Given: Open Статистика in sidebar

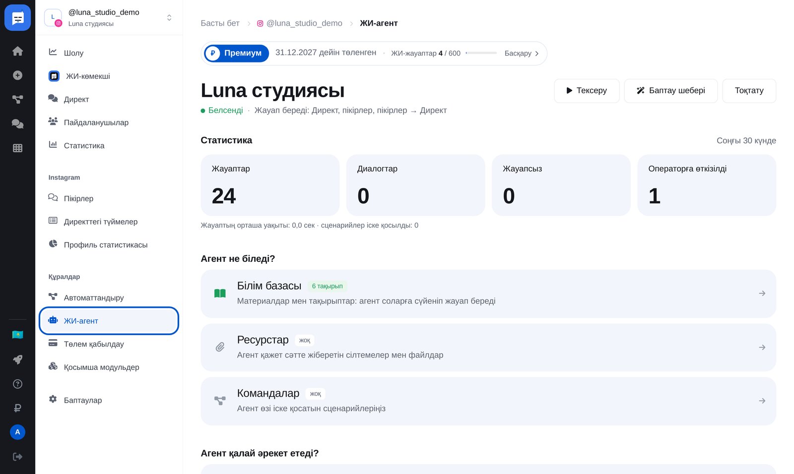Looking at the screenshot, I should (109, 145).
